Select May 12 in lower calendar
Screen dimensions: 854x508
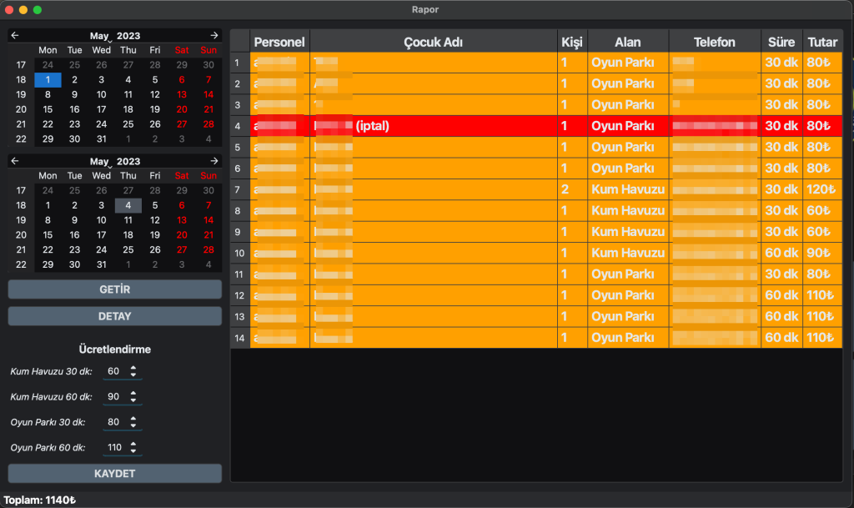(x=155, y=220)
